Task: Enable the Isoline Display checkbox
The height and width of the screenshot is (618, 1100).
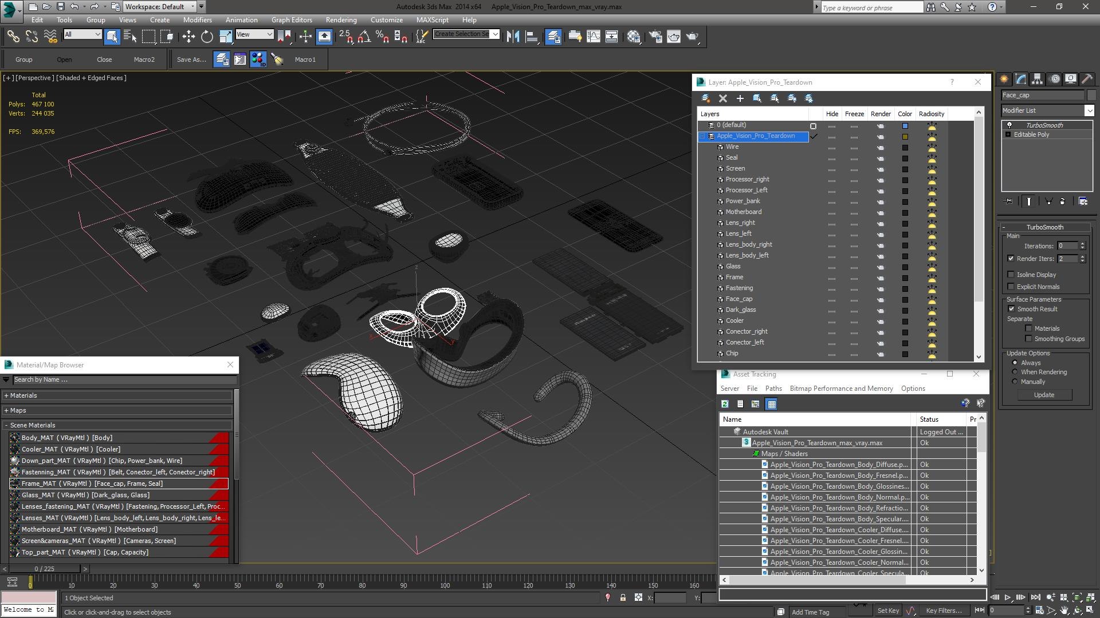Action: coord(1011,275)
